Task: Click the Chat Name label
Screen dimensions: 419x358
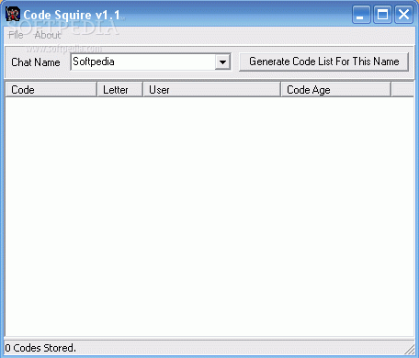Action: click(x=36, y=62)
